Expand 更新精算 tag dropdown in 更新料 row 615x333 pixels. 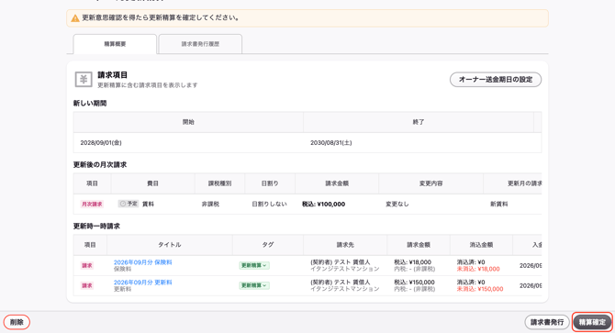pos(253,285)
